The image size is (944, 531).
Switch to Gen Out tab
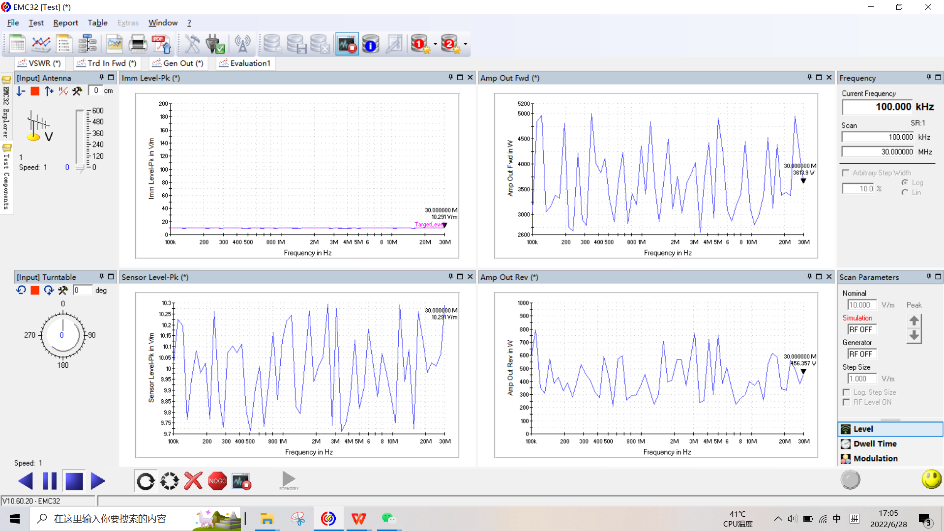click(x=178, y=63)
